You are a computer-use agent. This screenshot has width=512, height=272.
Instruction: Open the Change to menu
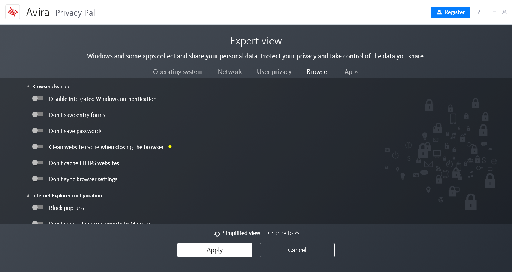(x=284, y=233)
